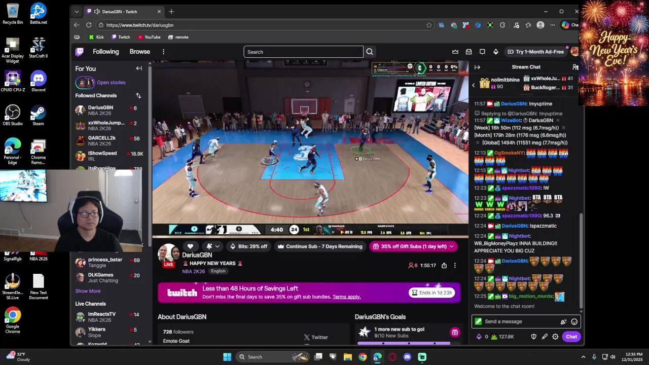Open IShowSpeed channel in sidebar
This screenshot has width=649, height=365.
(x=110, y=156)
